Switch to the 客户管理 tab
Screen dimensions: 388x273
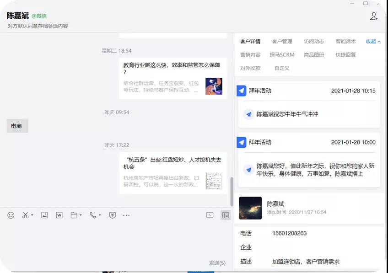click(x=282, y=41)
